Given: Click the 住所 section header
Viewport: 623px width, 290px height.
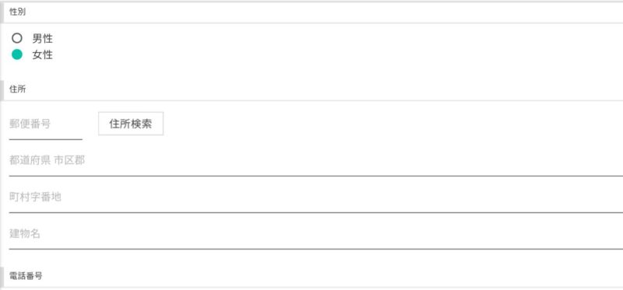Looking at the screenshot, I should 313,90.
